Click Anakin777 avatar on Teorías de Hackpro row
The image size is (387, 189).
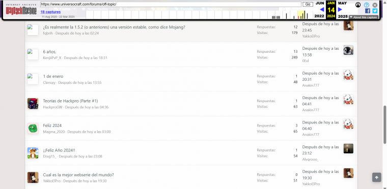tap(348, 100)
